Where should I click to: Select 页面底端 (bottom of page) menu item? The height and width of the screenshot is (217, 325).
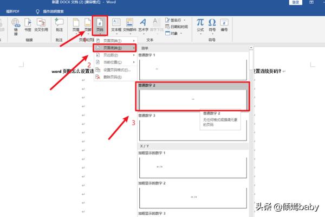[x=112, y=48]
